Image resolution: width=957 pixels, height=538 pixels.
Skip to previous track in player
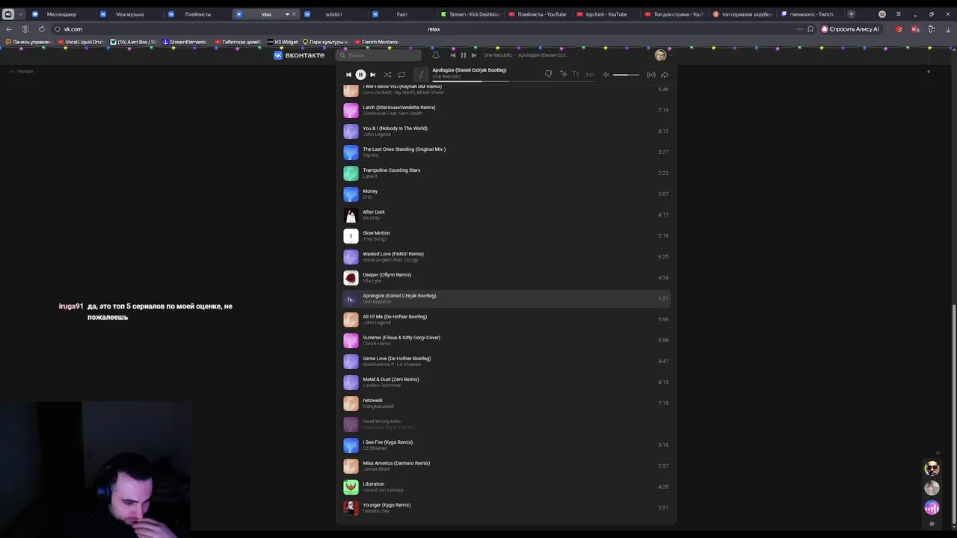tap(348, 75)
